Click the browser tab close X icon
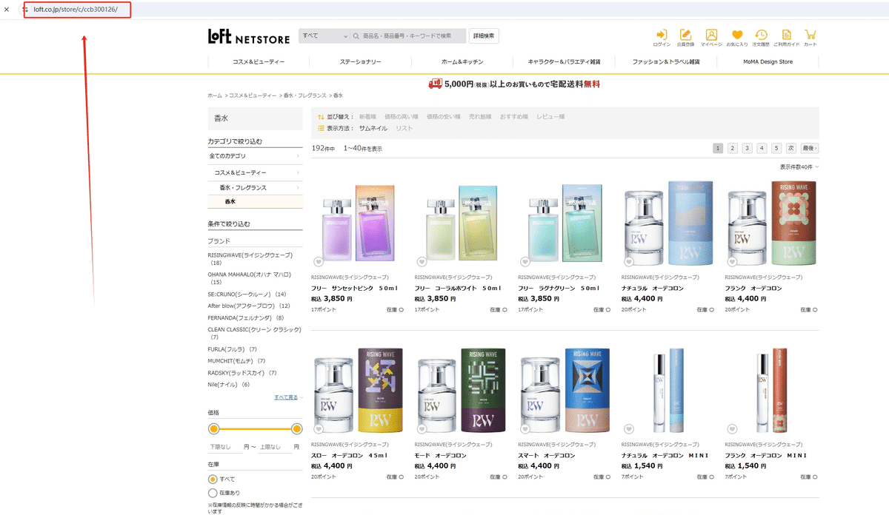The width and height of the screenshot is (889, 515). [x=7, y=10]
